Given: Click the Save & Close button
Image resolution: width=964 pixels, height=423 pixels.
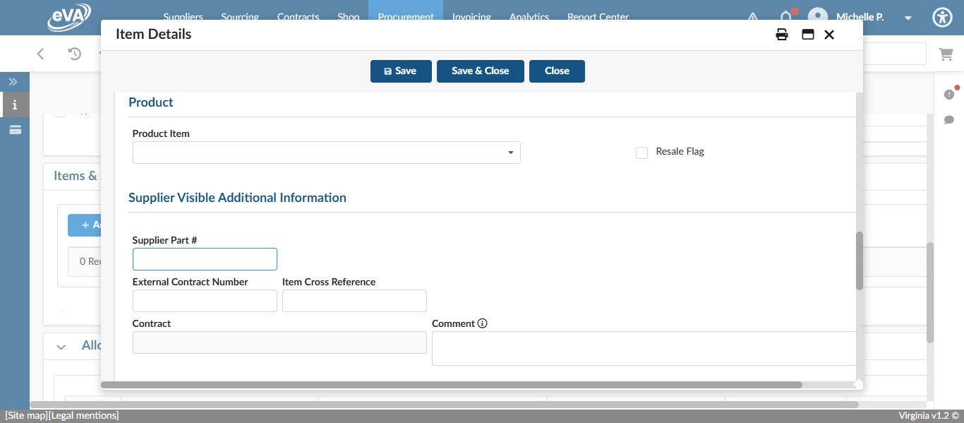Looking at the screenshot, I should [481, 71].
